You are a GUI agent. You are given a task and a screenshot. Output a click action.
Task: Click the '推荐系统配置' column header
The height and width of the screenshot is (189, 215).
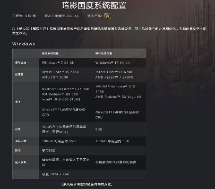(103, 53)
